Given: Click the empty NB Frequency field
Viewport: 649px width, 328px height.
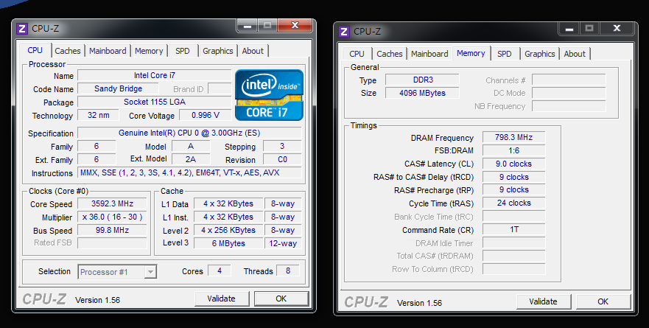Looking at the screenshot, I should point(569,106).
